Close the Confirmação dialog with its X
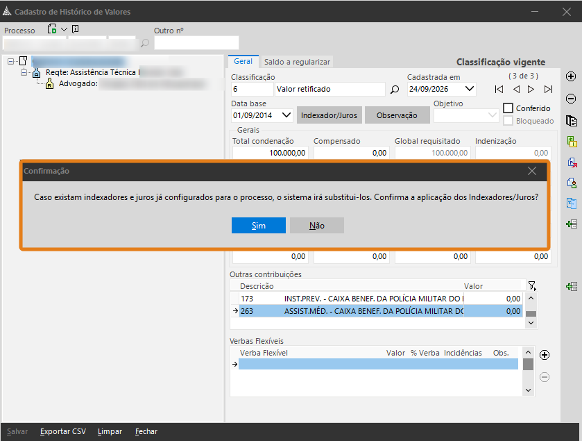The width and height of the screenshot is (582, 441). tap(532, 171)
